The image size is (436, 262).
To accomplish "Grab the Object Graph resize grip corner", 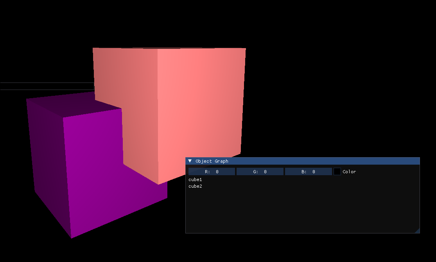I will [417, 231].
